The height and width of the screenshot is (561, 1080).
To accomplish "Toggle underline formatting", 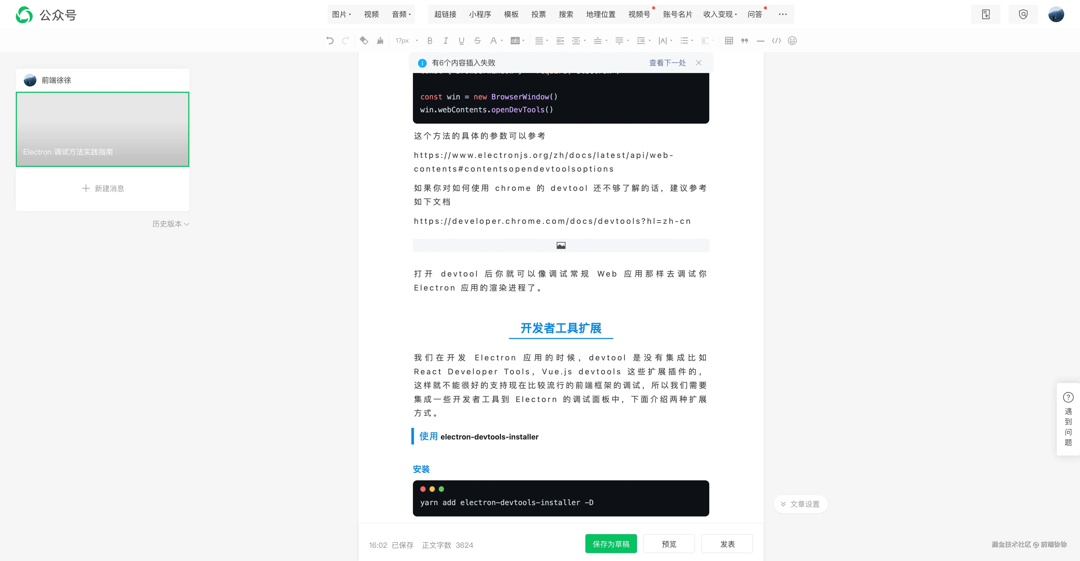I will (x=461, y=41).
